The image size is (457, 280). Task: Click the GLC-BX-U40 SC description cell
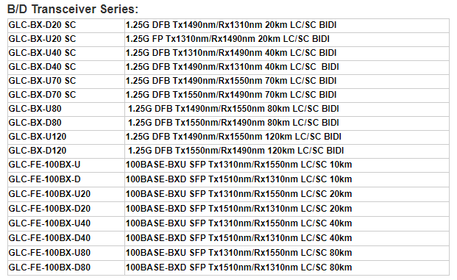[287, 54]
